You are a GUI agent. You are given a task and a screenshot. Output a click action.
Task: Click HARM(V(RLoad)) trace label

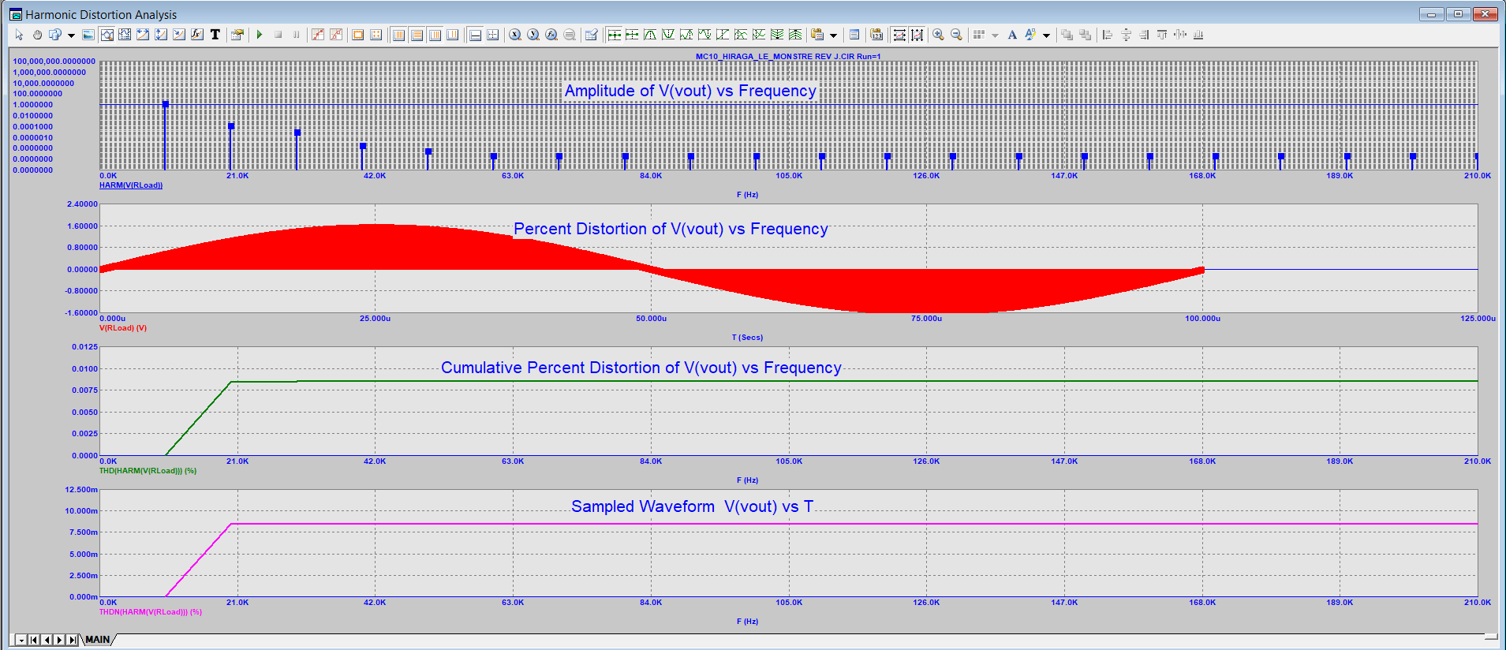131,185
